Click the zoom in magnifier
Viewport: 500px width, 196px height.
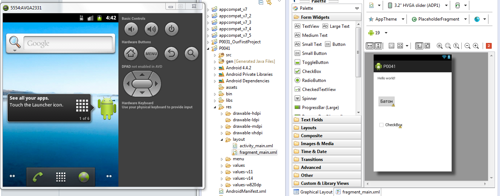pos(476,46)
